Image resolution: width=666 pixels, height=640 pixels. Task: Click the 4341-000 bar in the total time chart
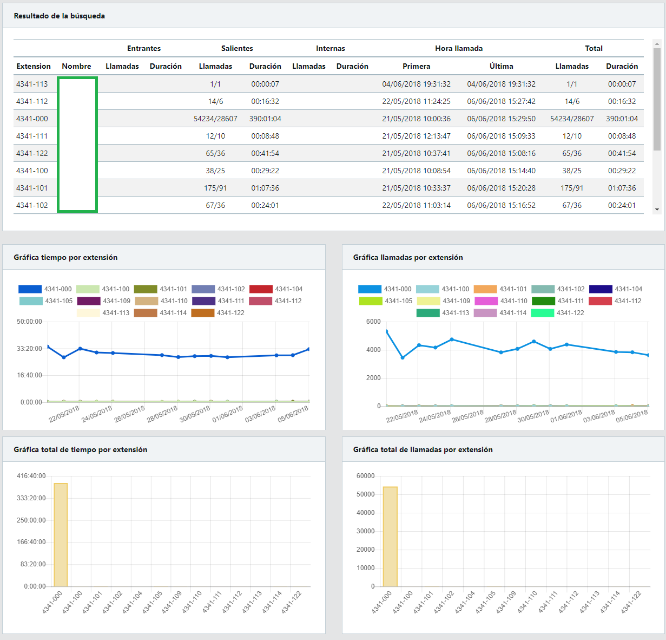click(x=61, y=534)
